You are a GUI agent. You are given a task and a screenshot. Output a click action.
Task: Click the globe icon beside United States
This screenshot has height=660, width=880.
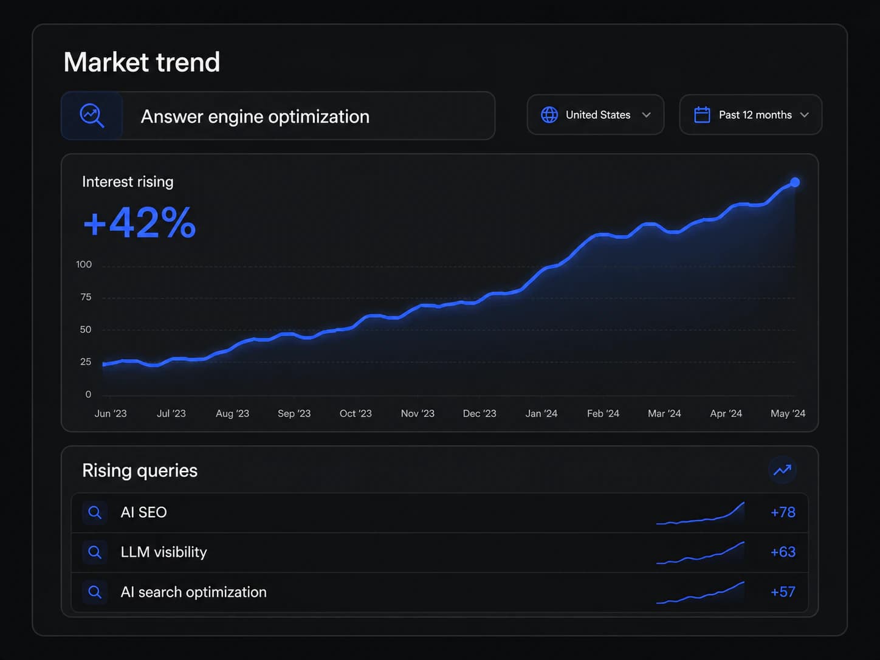[x=549, y=115]
